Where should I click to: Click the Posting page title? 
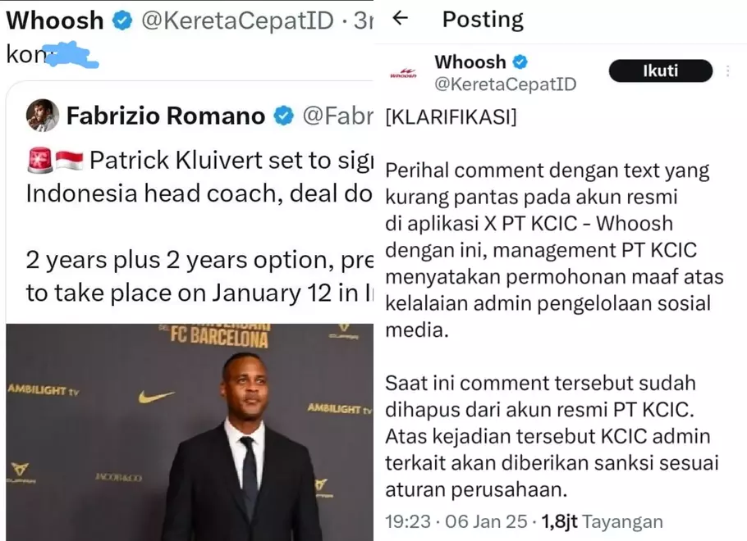click(483, 19)
